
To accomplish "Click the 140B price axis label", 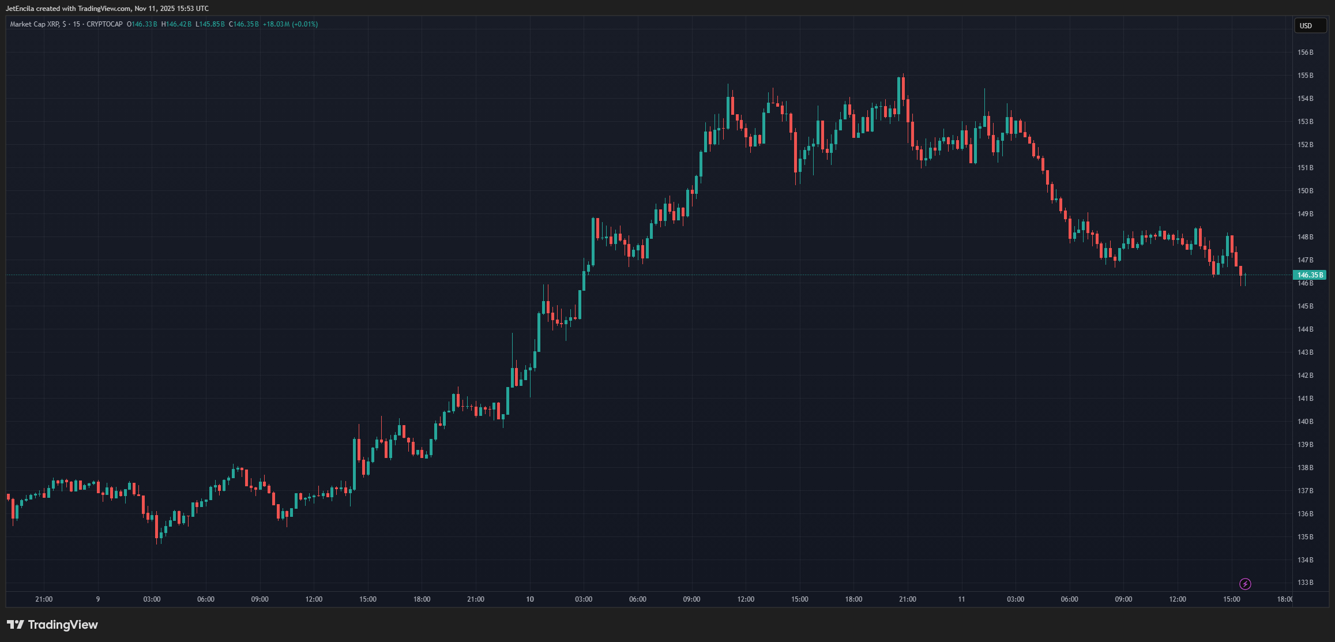I will click(1305, 422).
